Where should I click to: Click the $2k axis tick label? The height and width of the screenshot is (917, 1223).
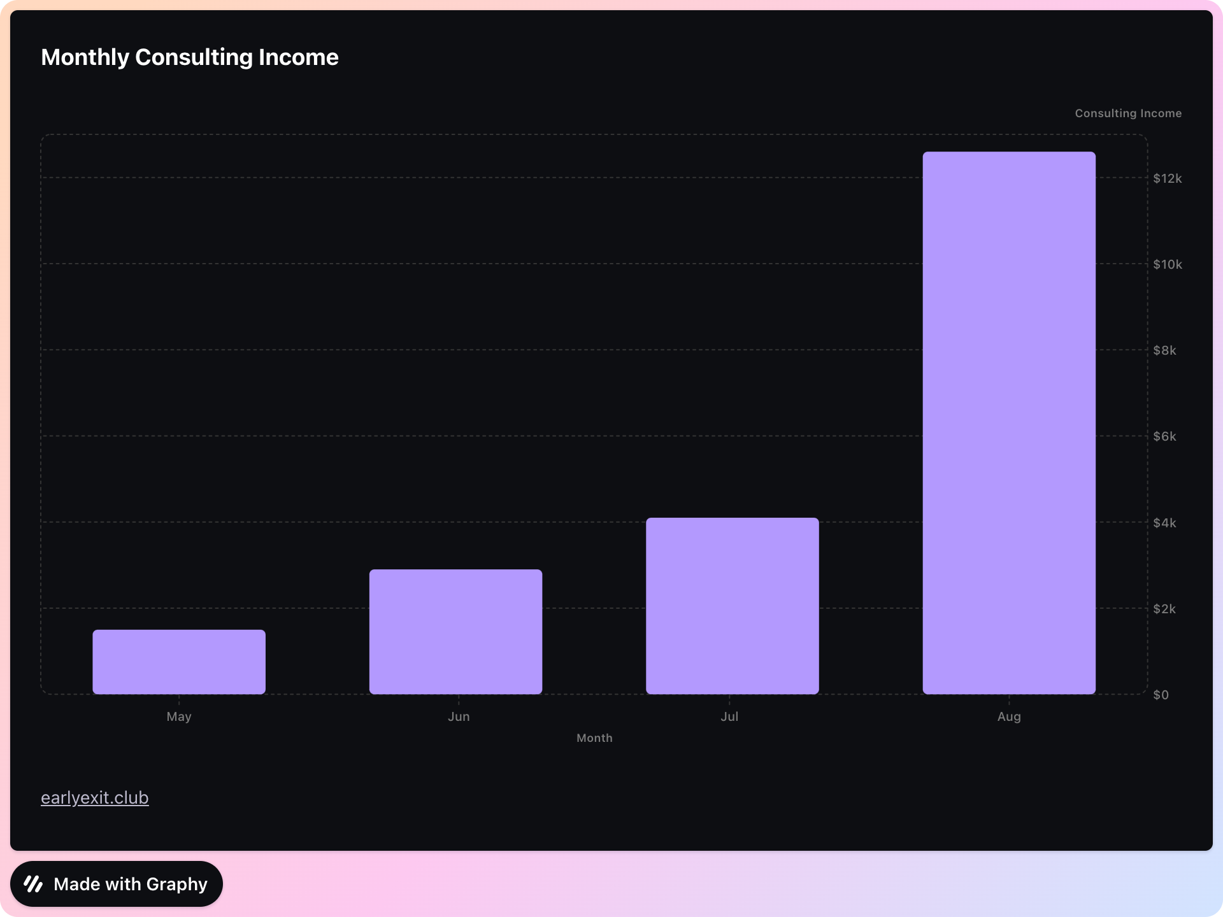click(x=1164, y=609)
